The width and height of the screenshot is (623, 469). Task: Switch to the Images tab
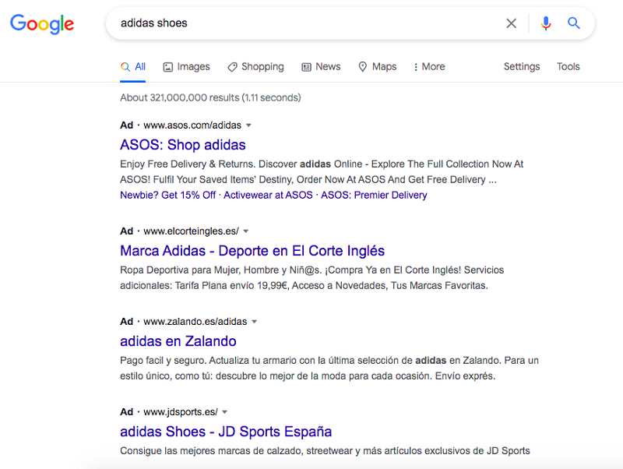point(186,67)
